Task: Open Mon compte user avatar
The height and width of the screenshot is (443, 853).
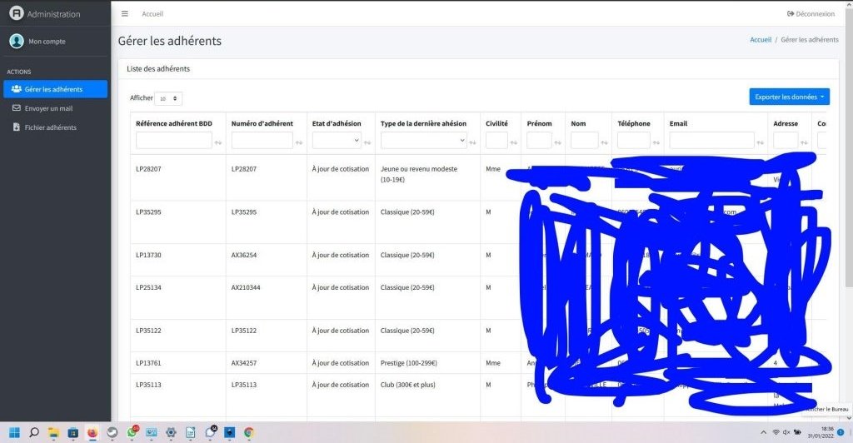Action: click(17, 41)
